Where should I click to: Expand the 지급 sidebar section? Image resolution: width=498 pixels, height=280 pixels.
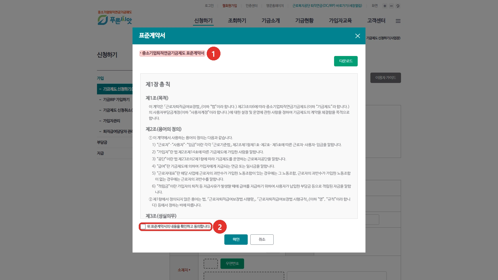point(100,153)
